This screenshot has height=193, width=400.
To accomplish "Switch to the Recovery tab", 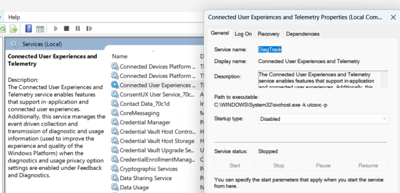I will tap(268, 34).
